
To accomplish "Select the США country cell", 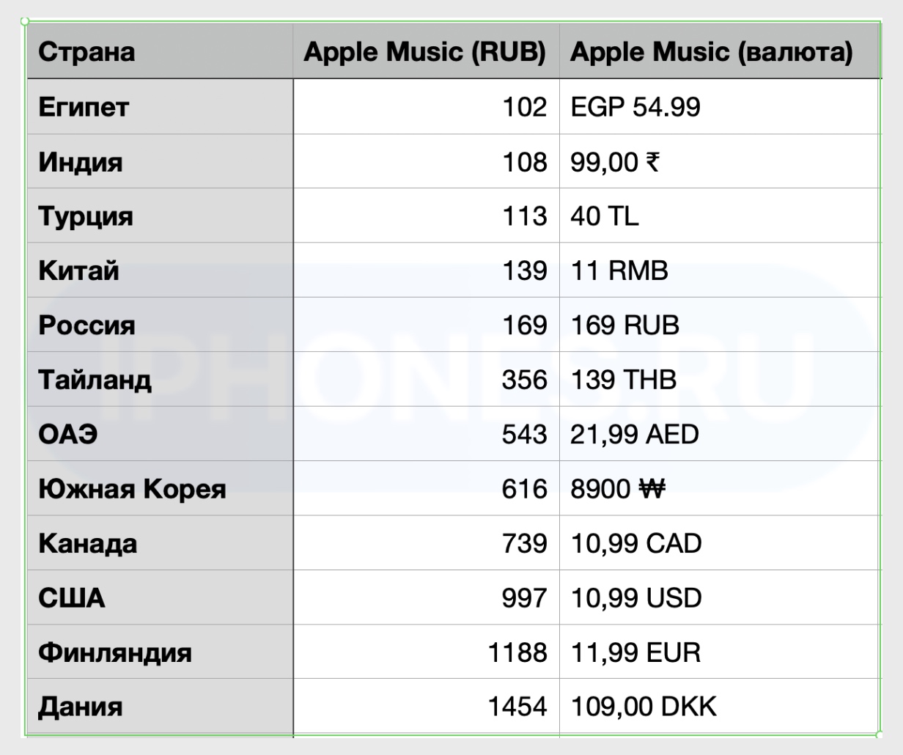I will [72, 598].
